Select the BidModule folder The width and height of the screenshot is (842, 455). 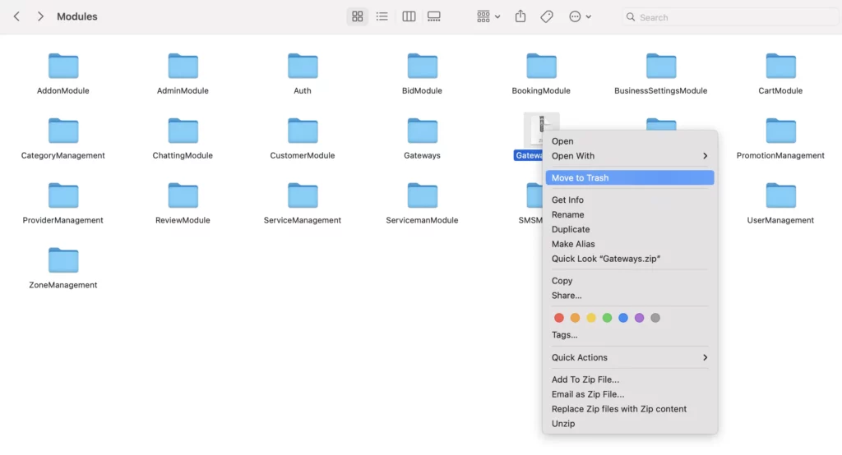point(423,66)
